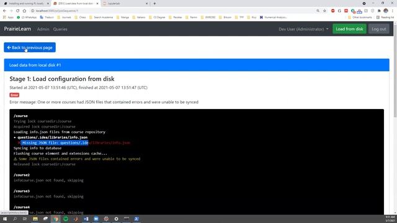The height and width of the screenshot is (223, 397).
Task: Expand the Manga bookmarks folder
Action: coord(123,17)
